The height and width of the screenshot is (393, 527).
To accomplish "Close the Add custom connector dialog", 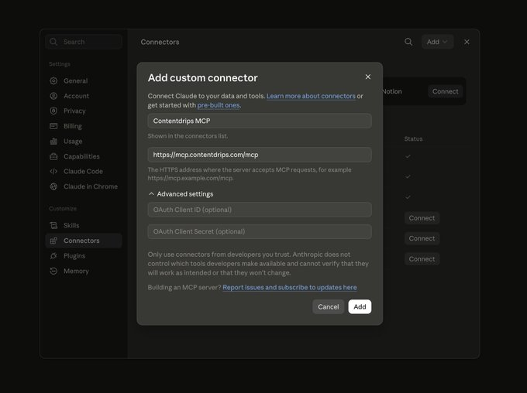I will tap(368, 77).
